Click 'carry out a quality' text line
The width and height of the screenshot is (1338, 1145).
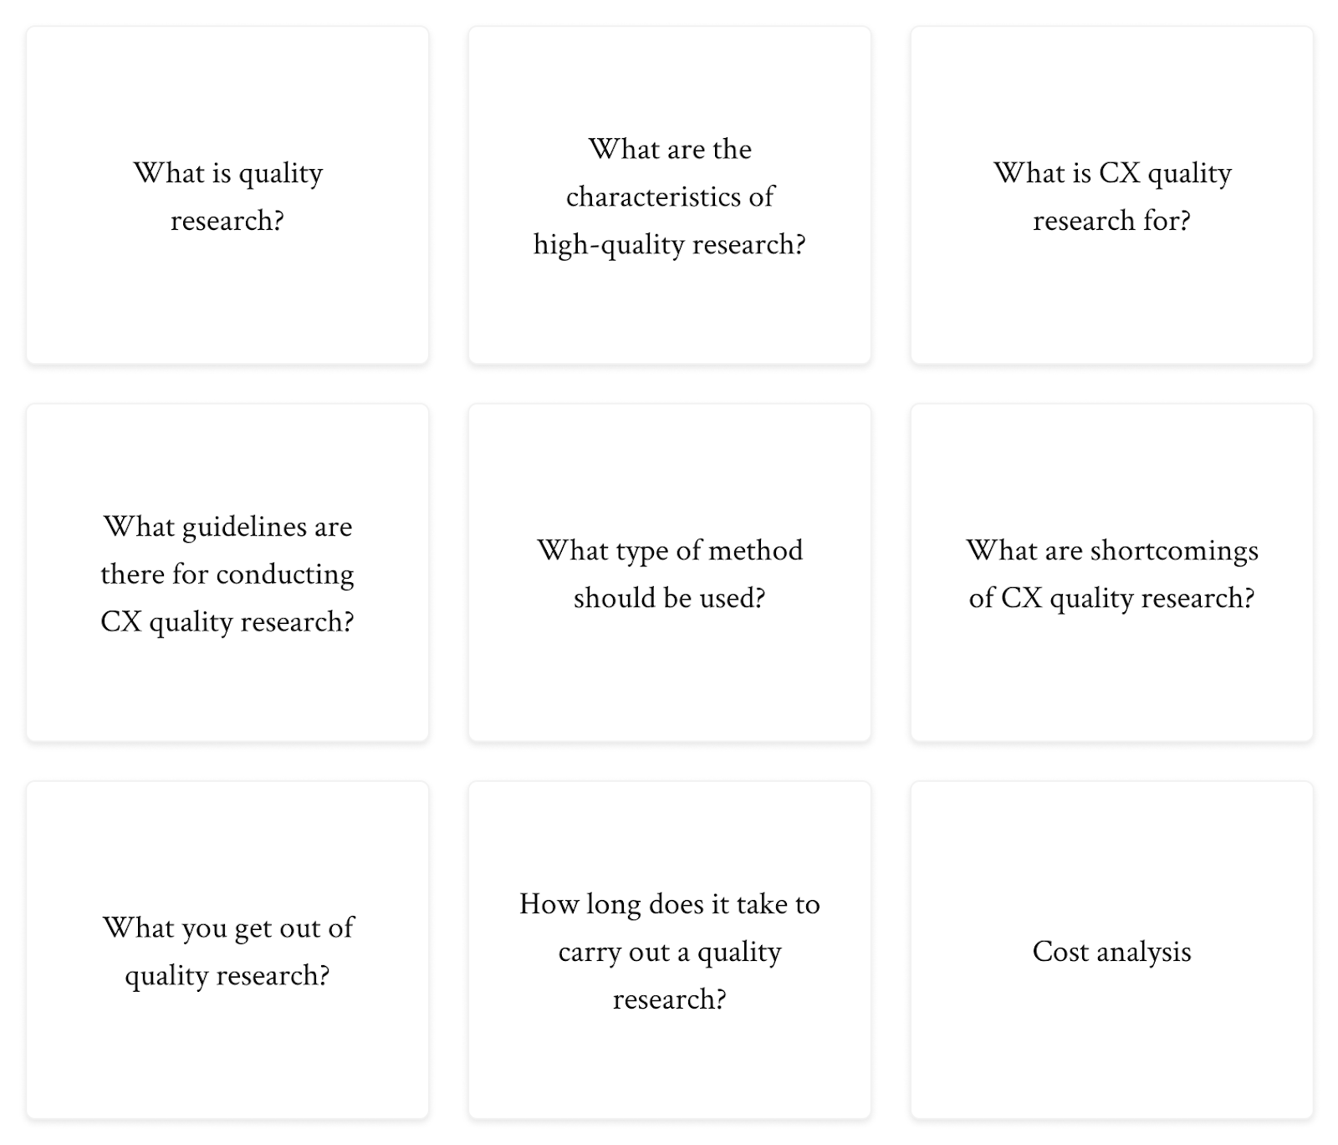coord(669,952)
